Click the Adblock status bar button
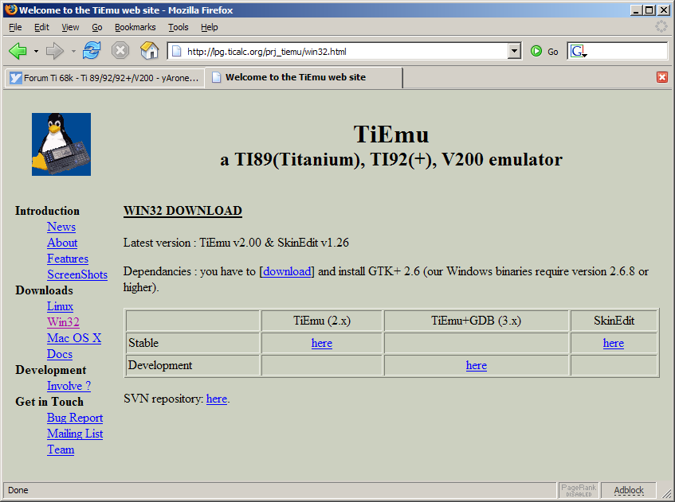675x502 pixels. coord(629,490)
